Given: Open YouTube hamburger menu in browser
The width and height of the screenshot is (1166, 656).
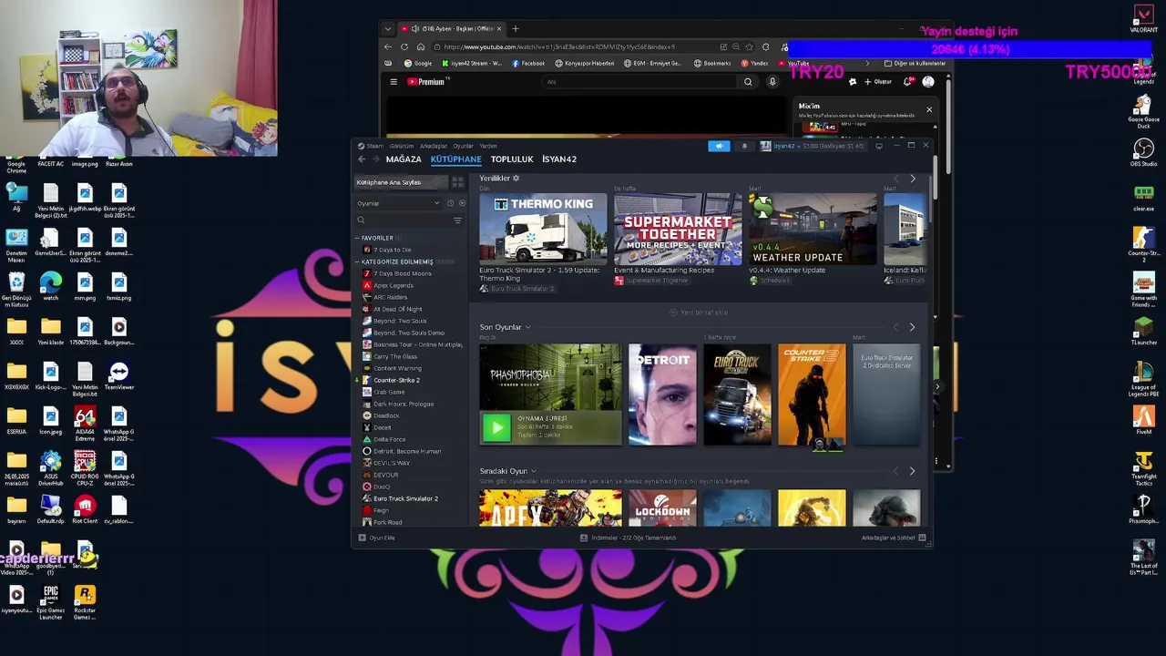Looking at the screenshot, I should pos(394,82).
